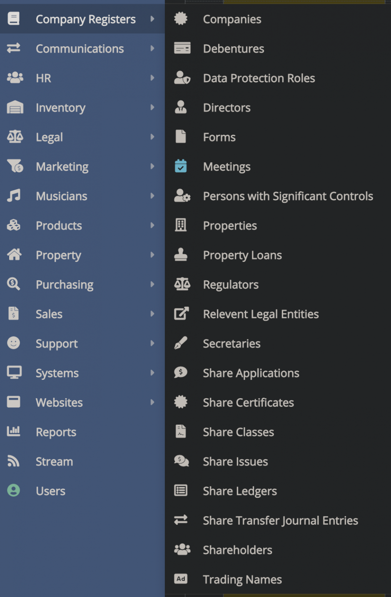This screenshot has width=391, height=597.
Task: Open Share Transfer Journal Entries
Action: pyautogui.click(x=280, y=520)
